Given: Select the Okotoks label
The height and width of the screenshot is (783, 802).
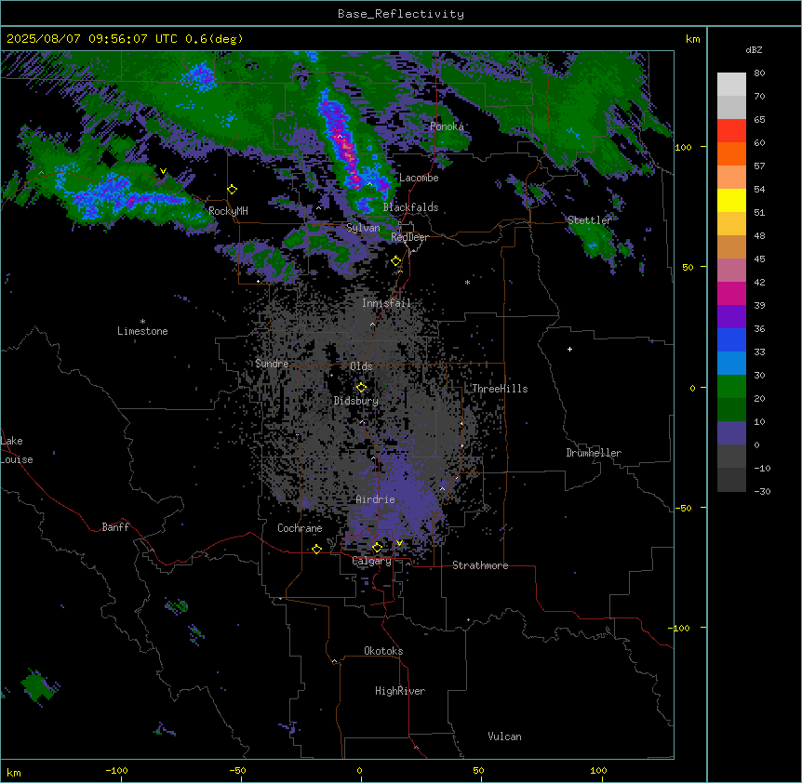Looking at the screenshot, I should 383,651.
